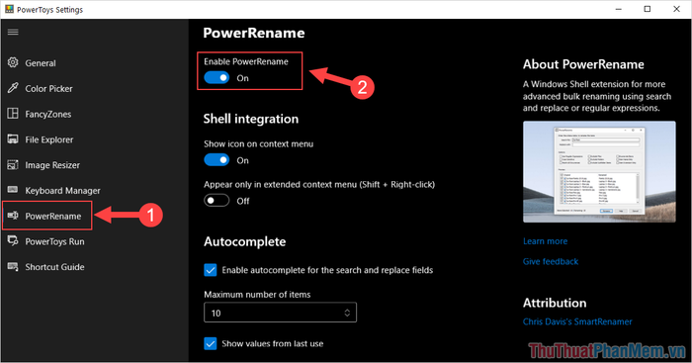This screenshot has width=692, height=363.
Task: Click the FancyZones layout icon
Action: (x=13, y=114)
